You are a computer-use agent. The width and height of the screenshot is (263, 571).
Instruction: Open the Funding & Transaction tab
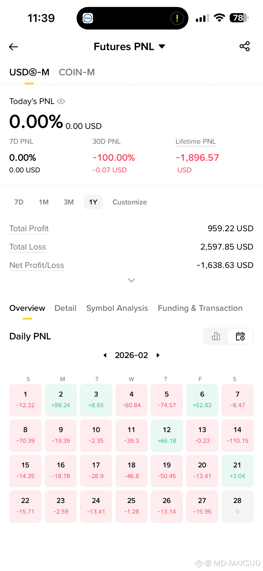(x=200, y=308)
